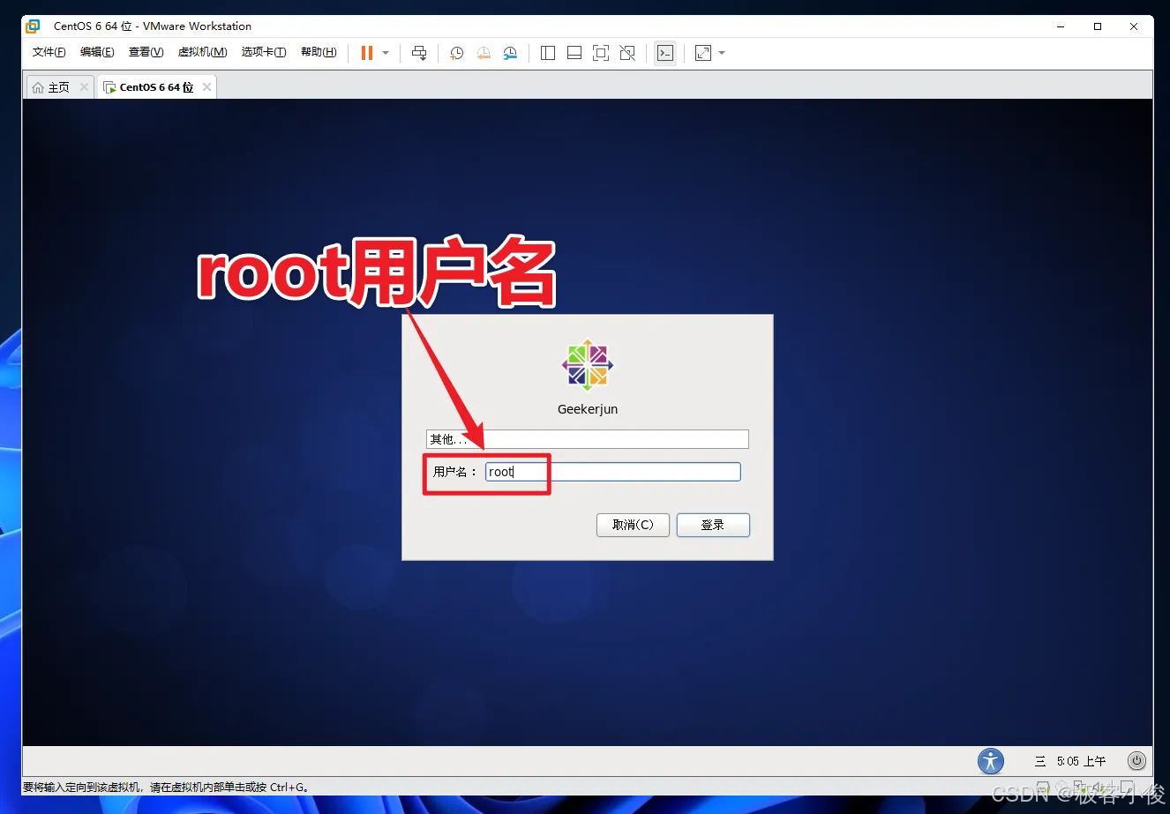The height and width of the screenshot is (814, 1170).
Task: Open the 帮助(H) menu
Action: tap(319, 53)
